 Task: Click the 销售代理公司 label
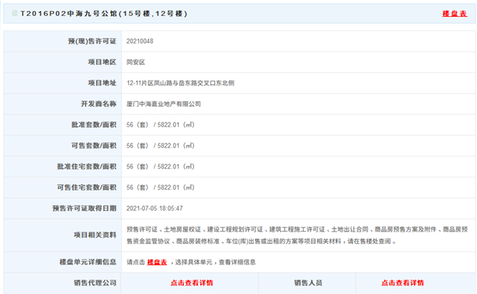pos(95,283)
